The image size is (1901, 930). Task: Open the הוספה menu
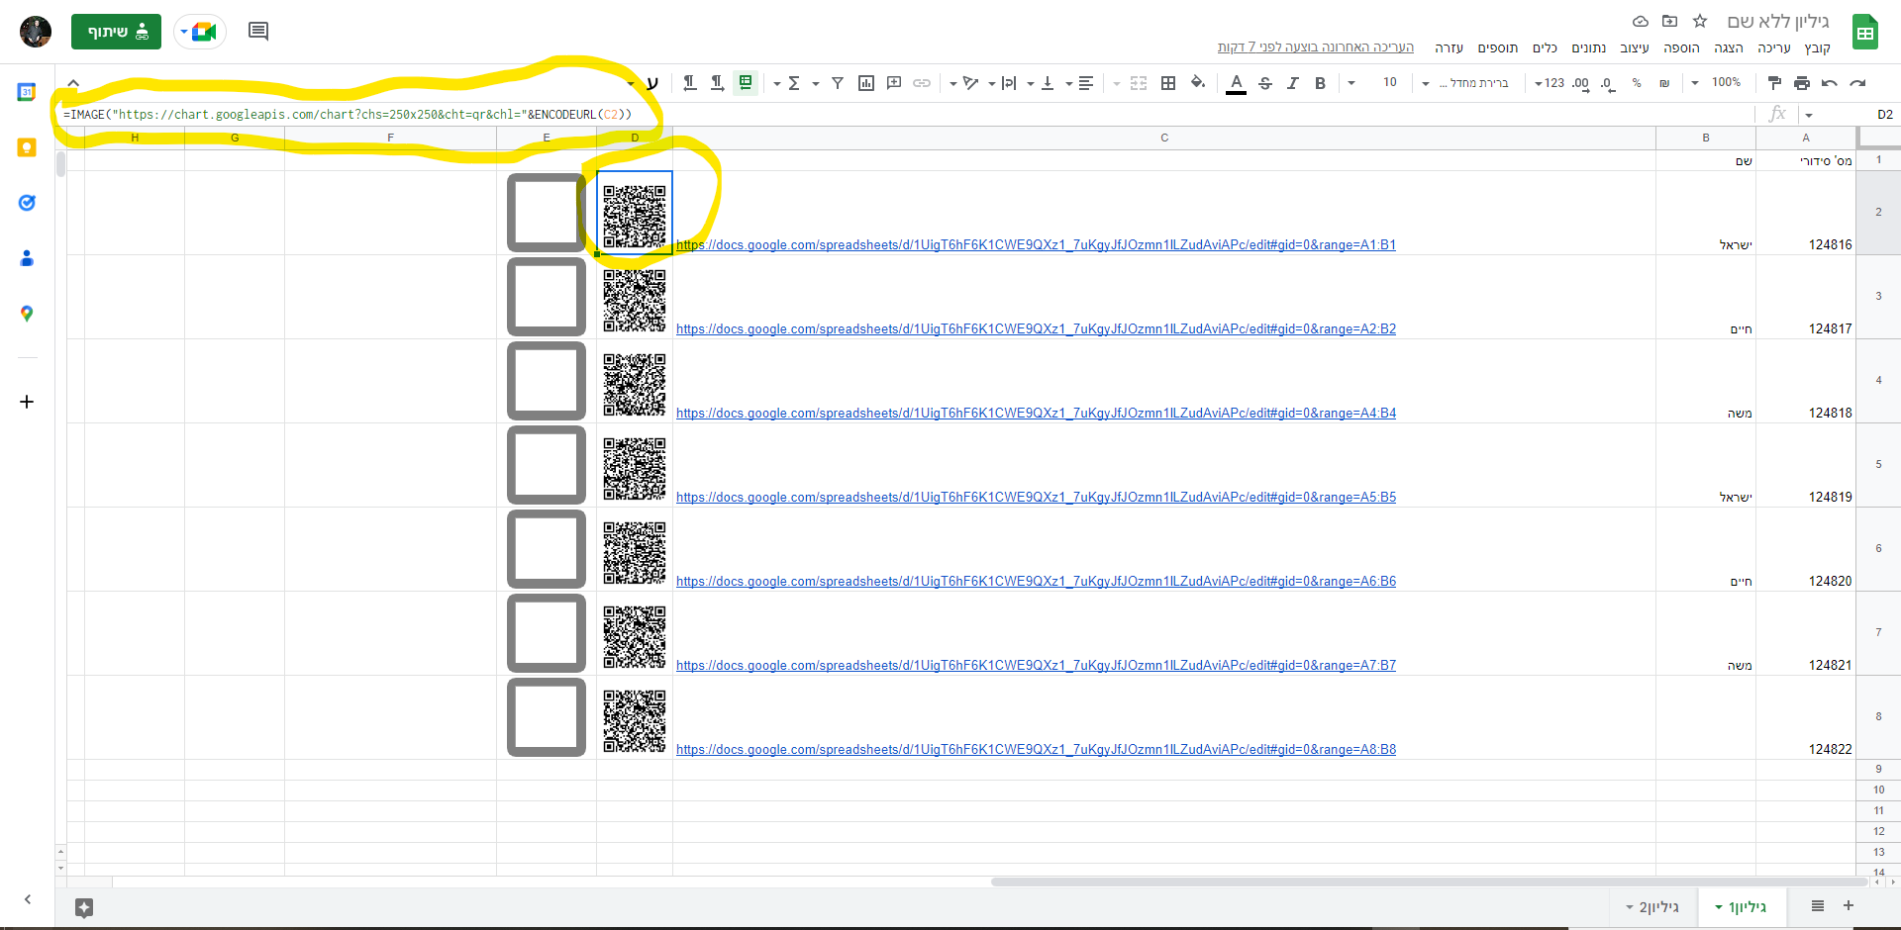click(1681, 47)
